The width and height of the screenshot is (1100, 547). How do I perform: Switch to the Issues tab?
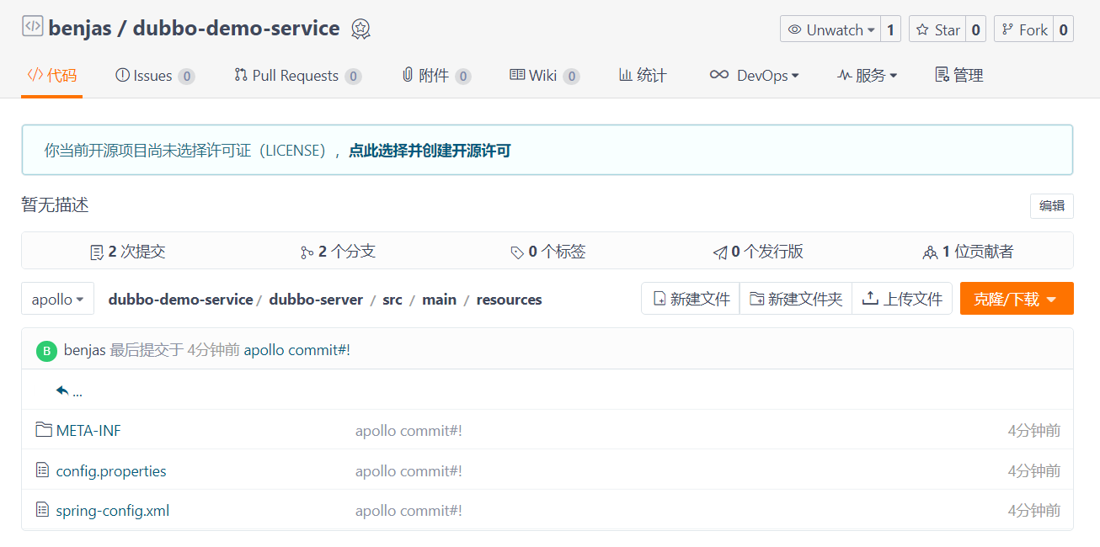click(154, 76)
